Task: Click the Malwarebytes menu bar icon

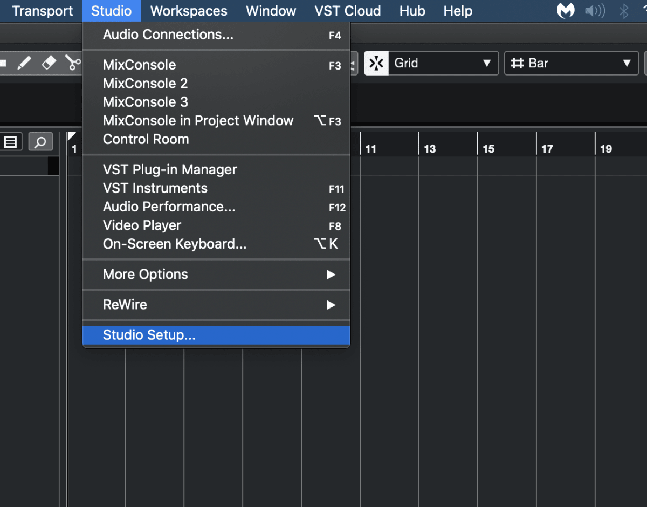Action: 566,11
